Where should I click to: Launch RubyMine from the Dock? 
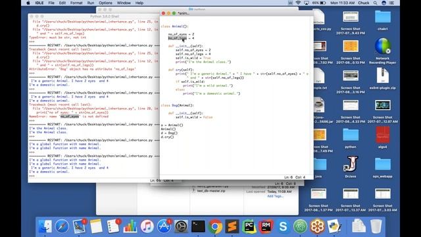tap(266, 226)
